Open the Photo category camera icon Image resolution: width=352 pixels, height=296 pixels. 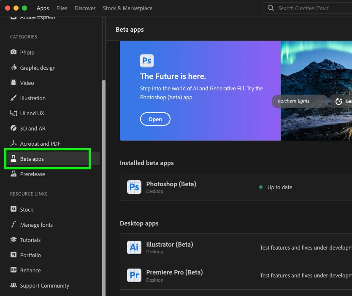pyautogui.click(x=14, y=52)
